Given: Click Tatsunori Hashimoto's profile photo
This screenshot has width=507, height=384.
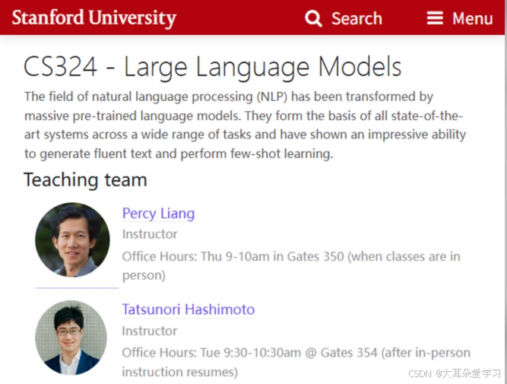Looking at the screenshot, I should [x=71, y=338].
